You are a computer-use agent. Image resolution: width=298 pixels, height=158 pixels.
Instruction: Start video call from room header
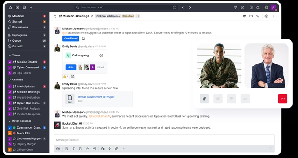click(251, 16)
